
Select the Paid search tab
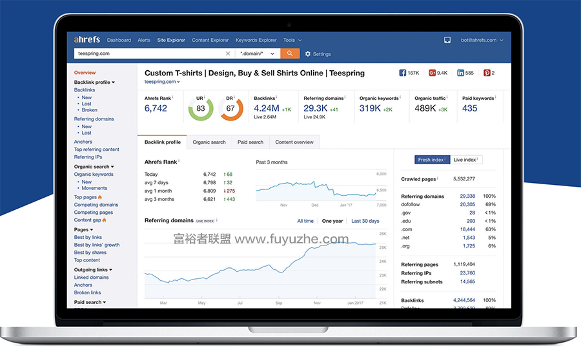pos(250,142)
